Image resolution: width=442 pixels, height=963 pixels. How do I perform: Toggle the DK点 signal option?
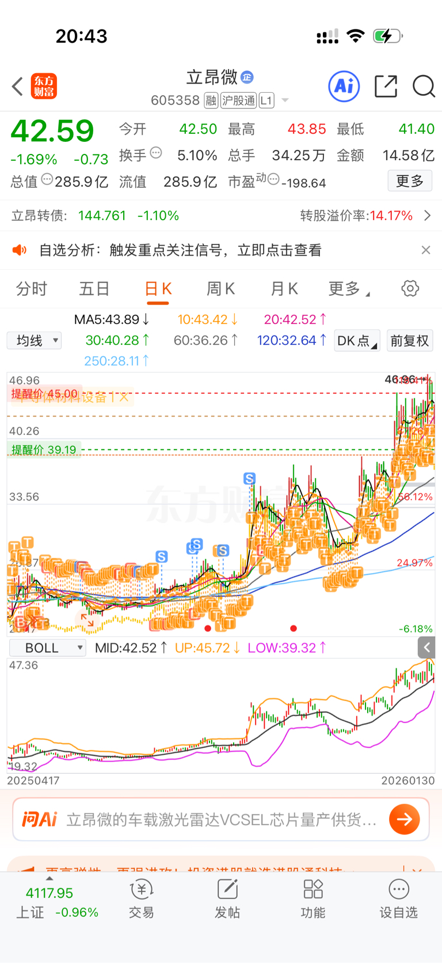(357, 341)
